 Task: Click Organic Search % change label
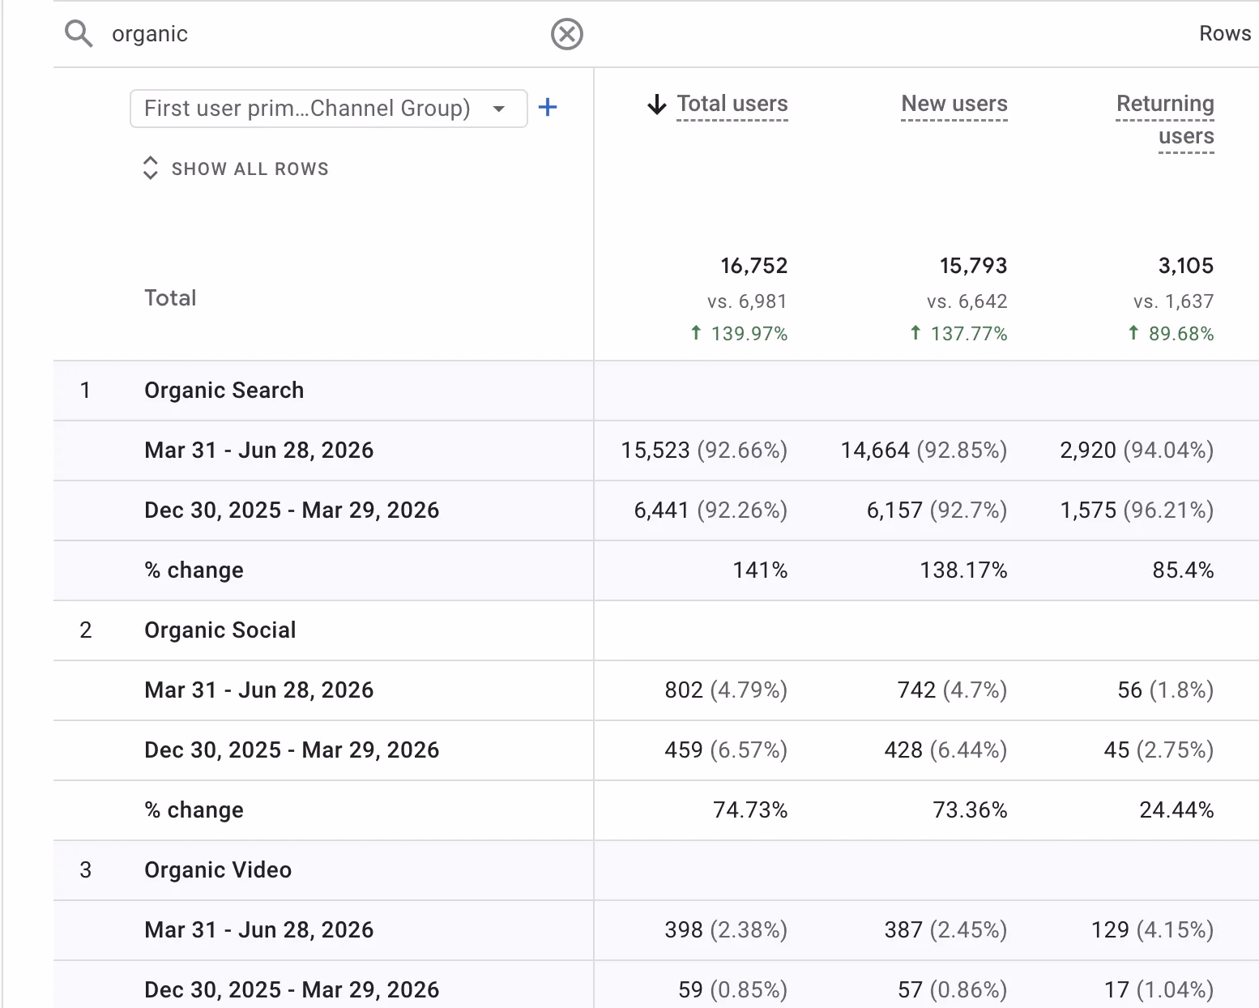tap(194, 570)
